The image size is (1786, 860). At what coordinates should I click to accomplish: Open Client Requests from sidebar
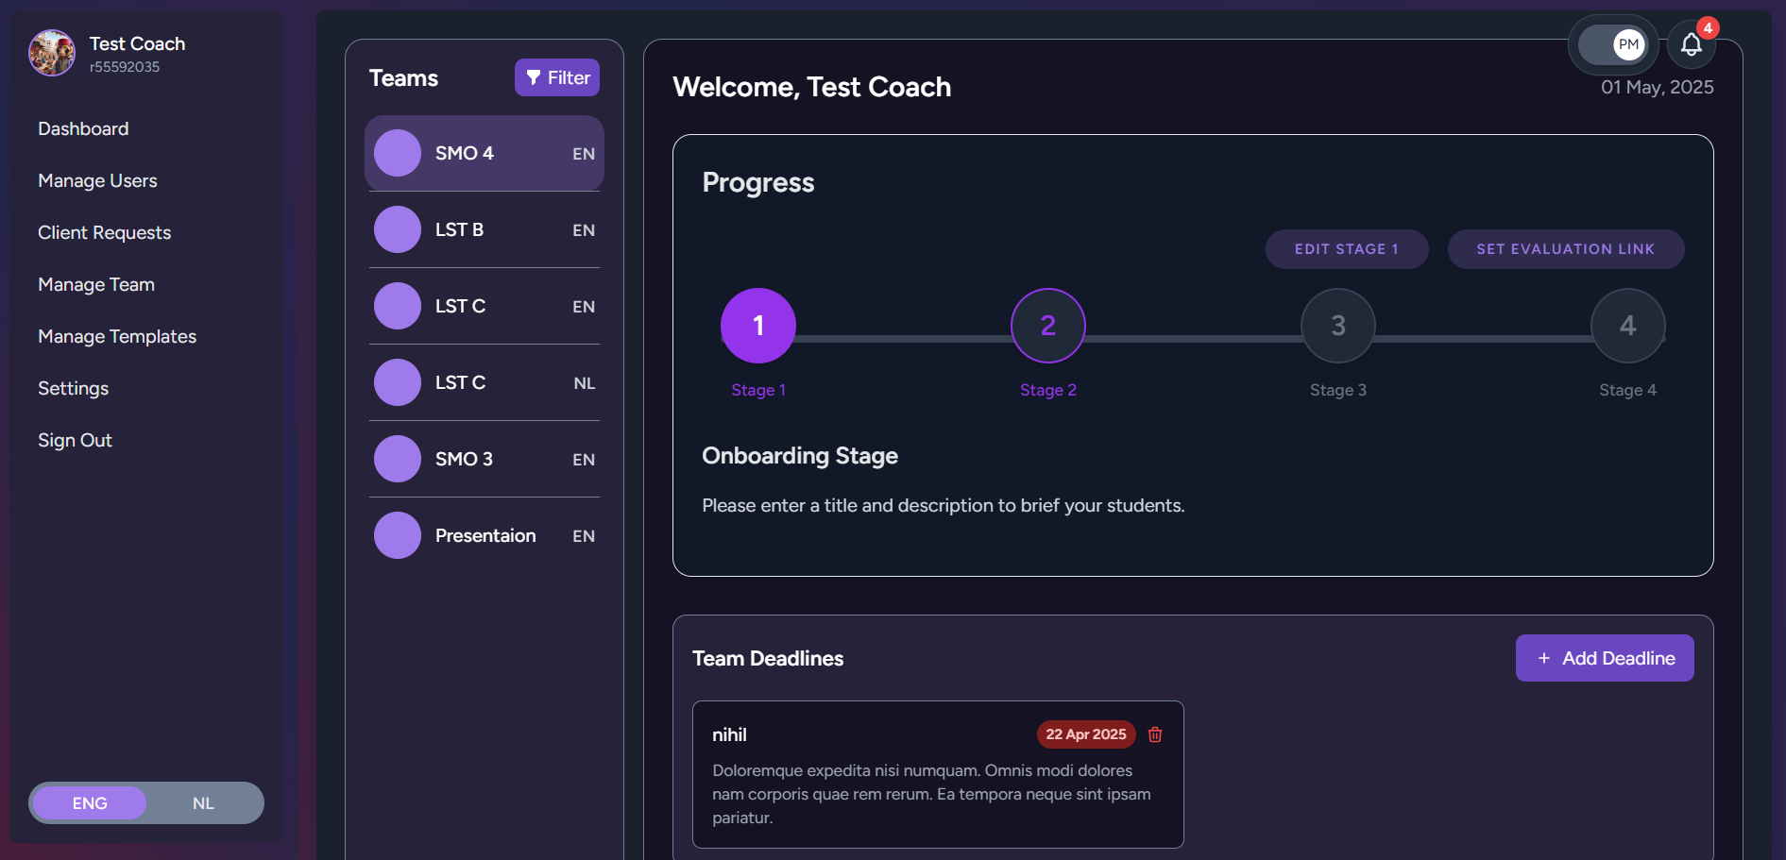coord(104,232)
